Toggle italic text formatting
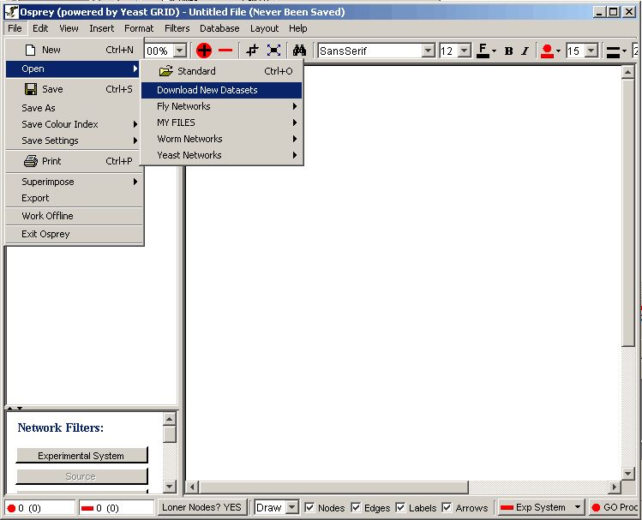 click(525, 51)
